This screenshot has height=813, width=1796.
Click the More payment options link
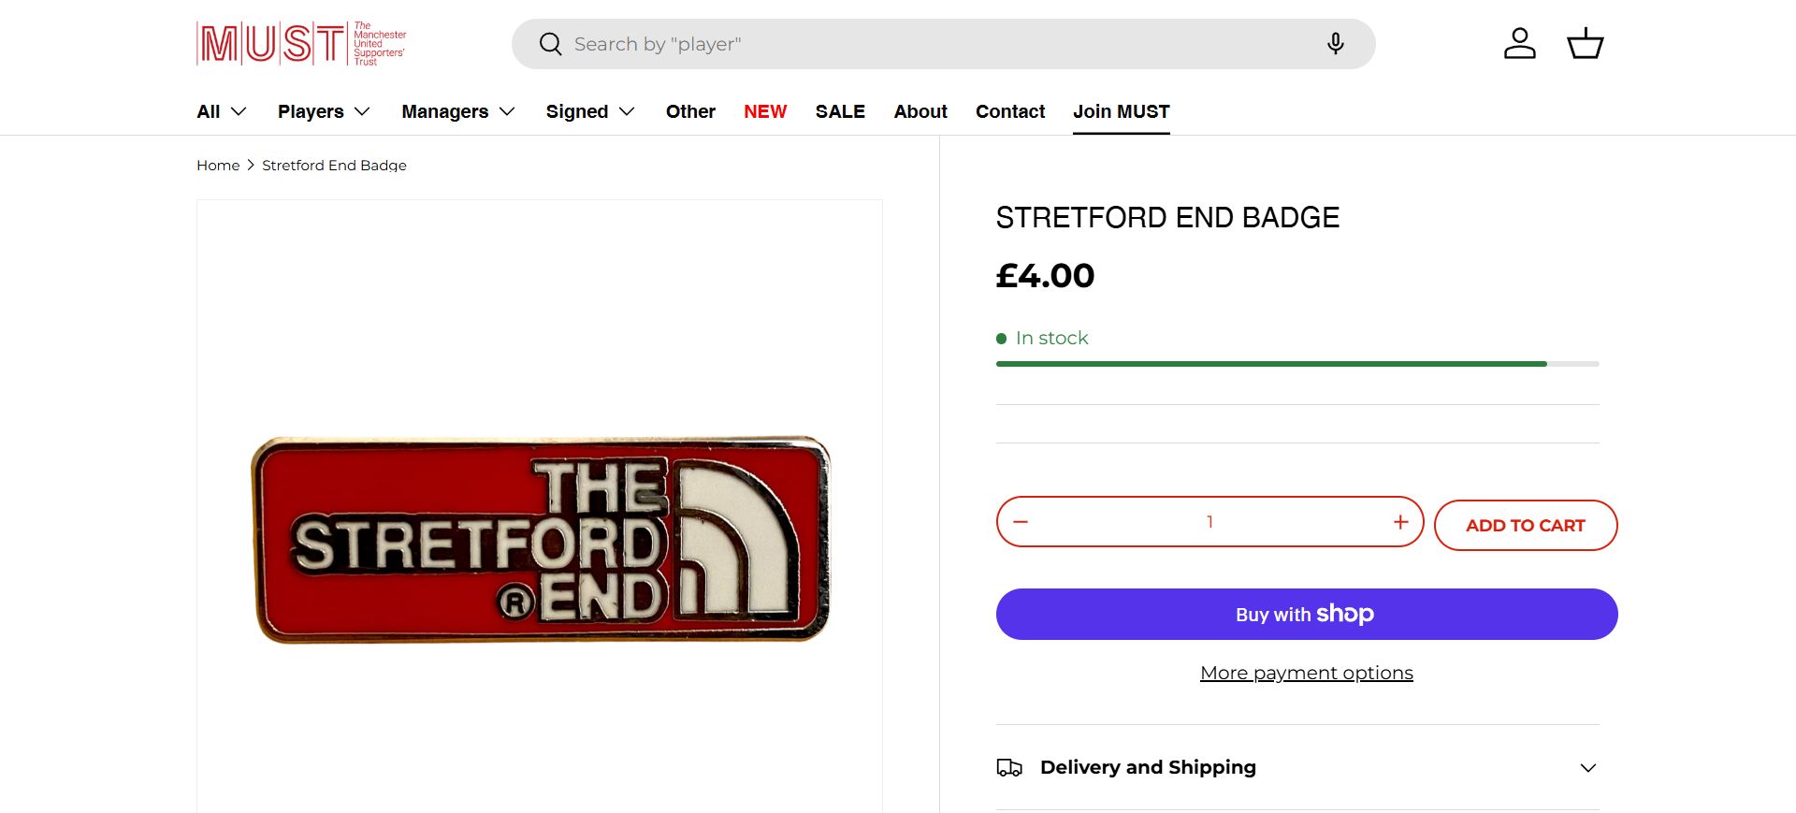point(1306,673)
